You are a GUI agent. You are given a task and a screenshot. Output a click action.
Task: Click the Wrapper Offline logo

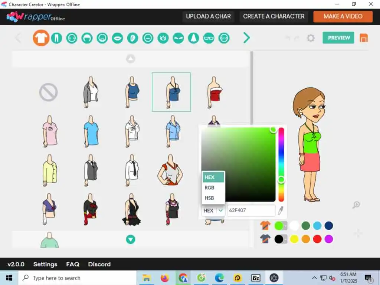[36, 17]
